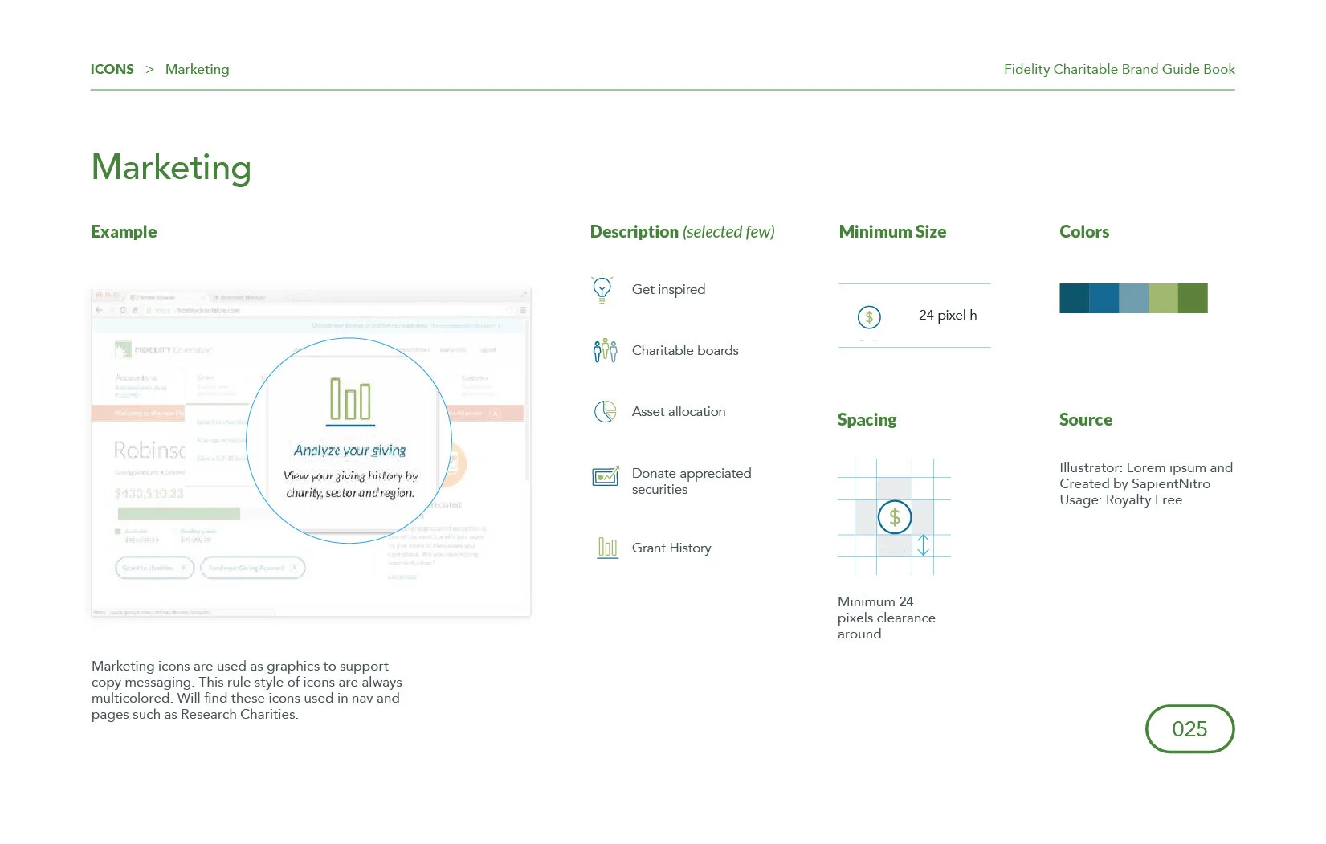Open the example browser screenshot thumbnail
Image resolution: width=1326 pixels, height=844 pixels.
pyautogui.click(x=311, y=452)
